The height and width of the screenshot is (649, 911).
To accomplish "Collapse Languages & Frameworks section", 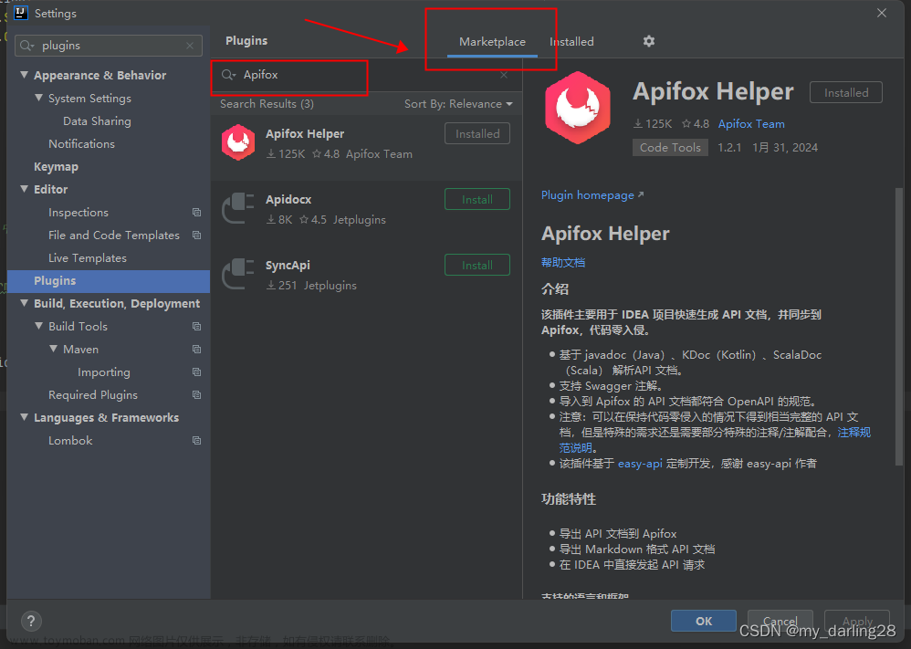I will coord(24,417).
